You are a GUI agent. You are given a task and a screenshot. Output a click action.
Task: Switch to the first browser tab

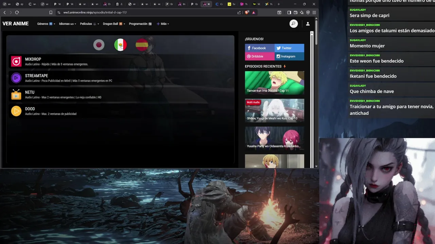[x=7, y=4]
